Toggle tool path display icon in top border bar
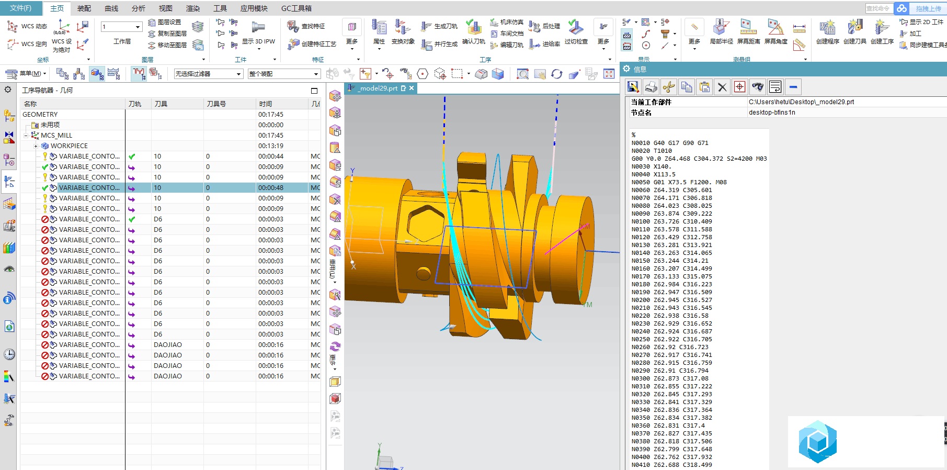This screenshot has width=947, height=470. 139,74
